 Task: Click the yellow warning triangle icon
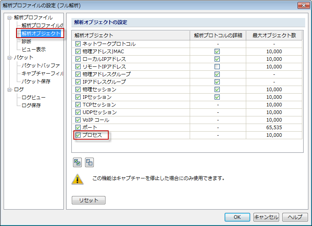(77, 179)
